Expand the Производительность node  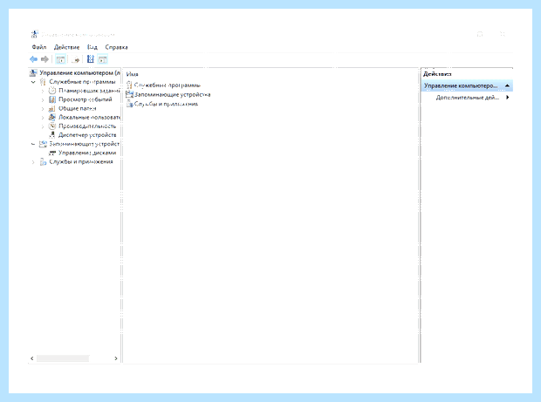[x=43, y=126]
